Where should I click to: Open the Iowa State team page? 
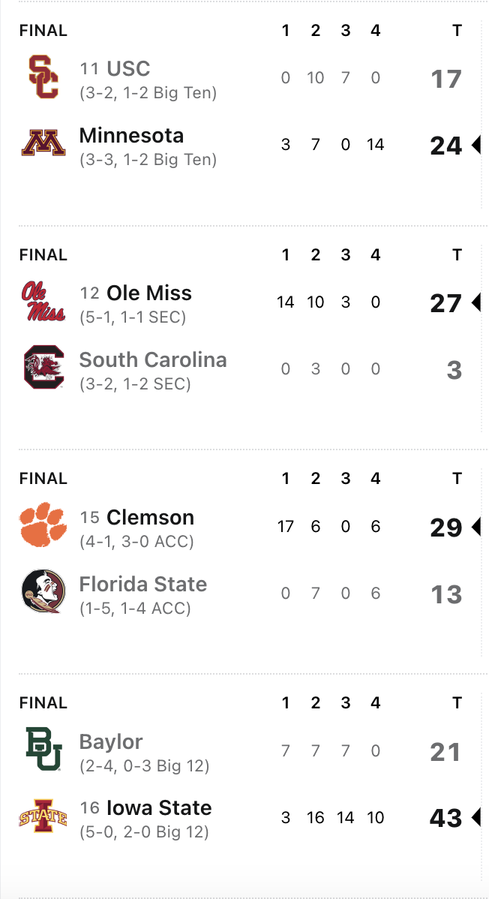[x=159, y=808]
